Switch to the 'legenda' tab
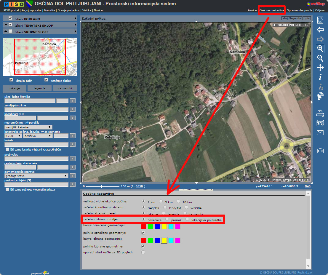328x275 pixels. [x=39, y=88]
